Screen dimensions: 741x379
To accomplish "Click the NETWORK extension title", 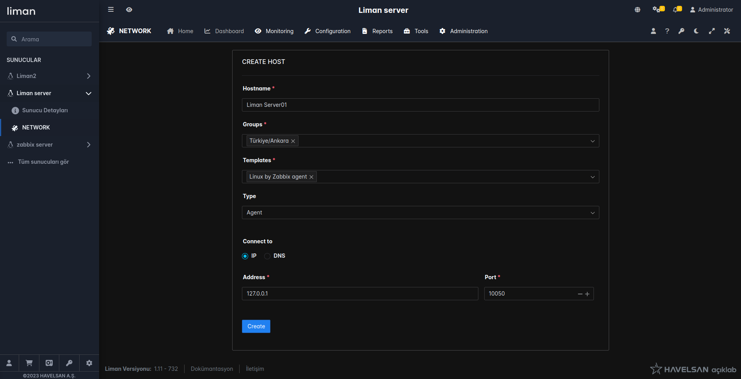I will [x=129, y=31].
